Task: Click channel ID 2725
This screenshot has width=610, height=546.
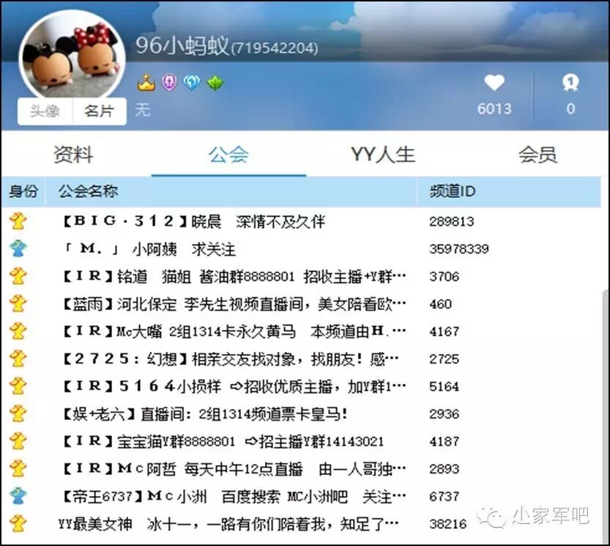Action: (x=445, y=358)
